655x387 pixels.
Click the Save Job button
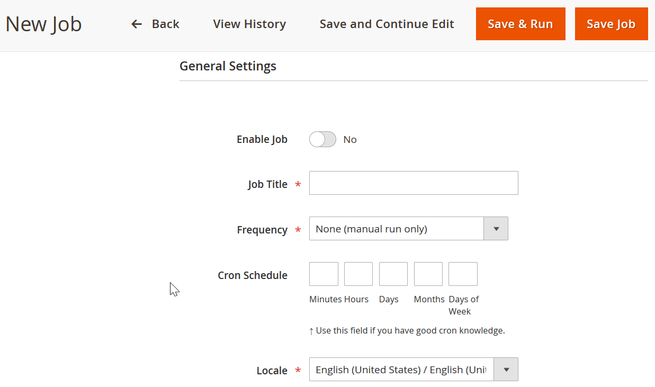611,24
